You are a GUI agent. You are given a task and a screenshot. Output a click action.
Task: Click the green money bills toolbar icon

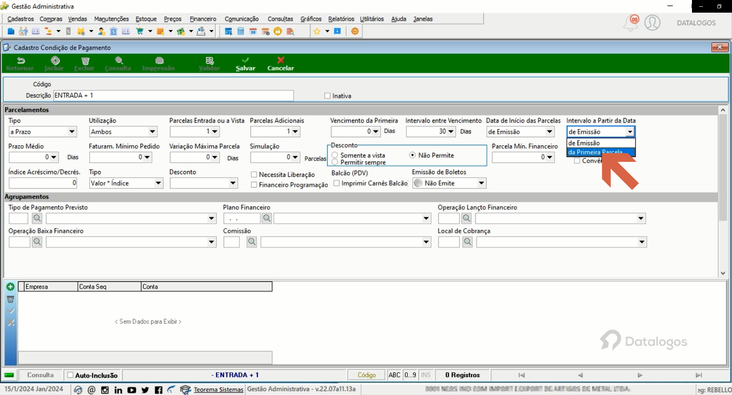click(181, 31)
